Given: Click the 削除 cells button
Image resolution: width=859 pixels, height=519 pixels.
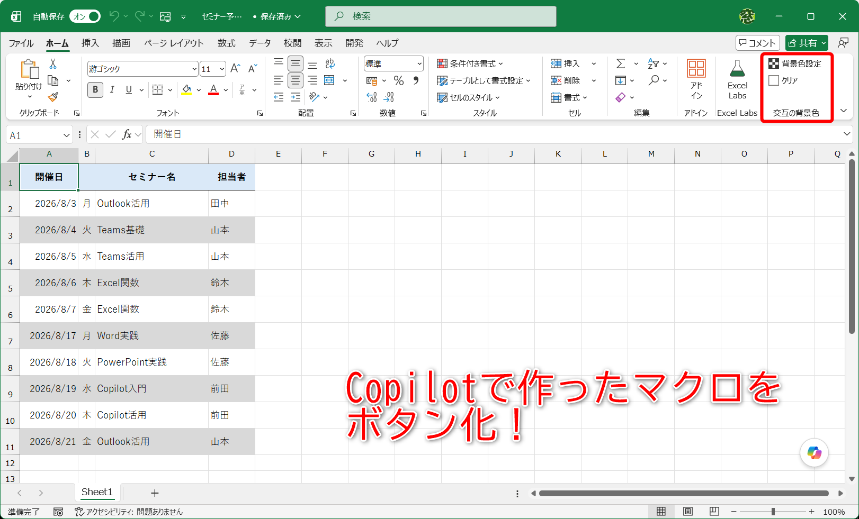Looking at the screenshot, I should 566,80.
